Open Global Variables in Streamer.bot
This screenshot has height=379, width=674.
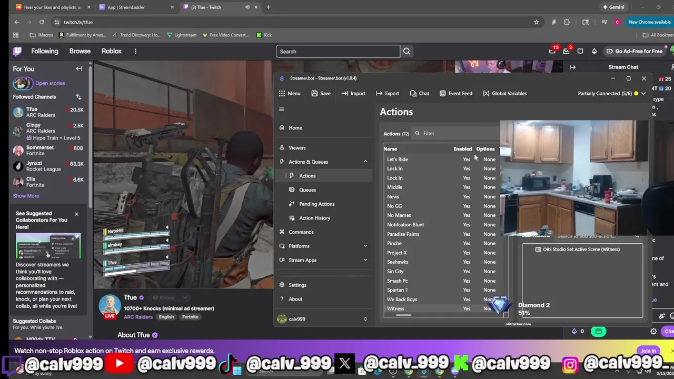tap(504, 93)
